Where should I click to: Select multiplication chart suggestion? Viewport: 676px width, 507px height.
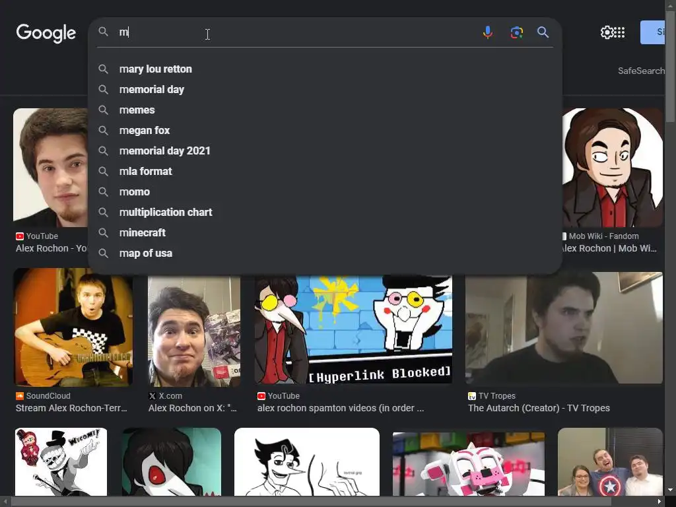325,212
